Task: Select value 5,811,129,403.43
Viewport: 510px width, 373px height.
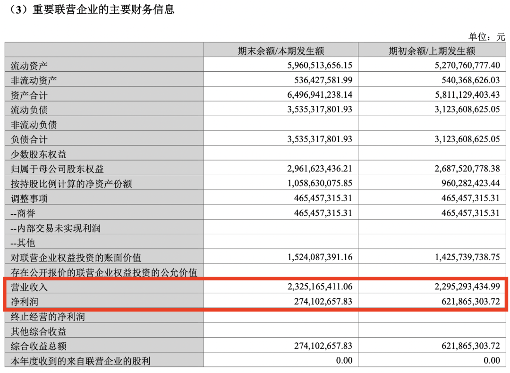Action: [467, 94]
